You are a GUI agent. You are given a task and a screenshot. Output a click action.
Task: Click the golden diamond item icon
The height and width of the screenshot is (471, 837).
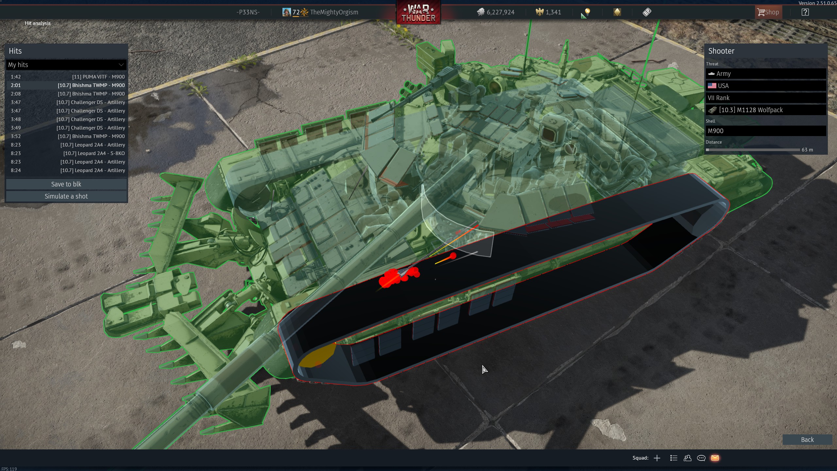617,12
